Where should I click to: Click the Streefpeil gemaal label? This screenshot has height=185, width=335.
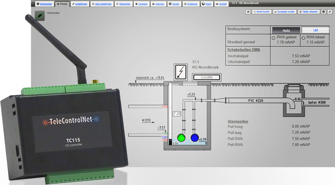tap(241, 42)
